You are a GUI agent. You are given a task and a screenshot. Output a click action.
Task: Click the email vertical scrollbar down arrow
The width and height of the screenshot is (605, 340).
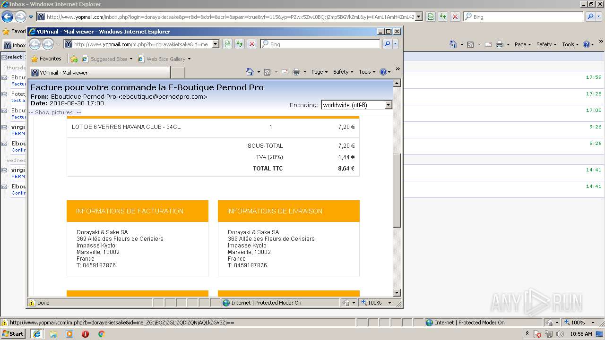tap(397, 293)
